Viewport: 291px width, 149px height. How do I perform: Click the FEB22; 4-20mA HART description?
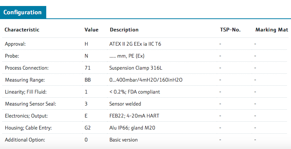tap(134, 116)
